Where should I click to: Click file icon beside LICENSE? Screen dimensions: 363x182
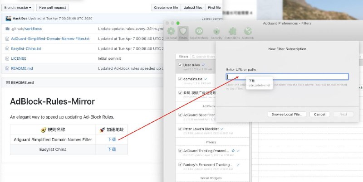tap(7, 59)
